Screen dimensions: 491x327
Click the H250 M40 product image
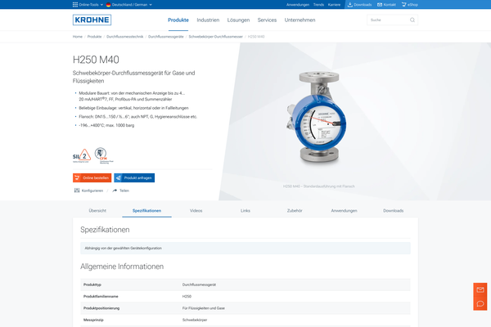318,118
